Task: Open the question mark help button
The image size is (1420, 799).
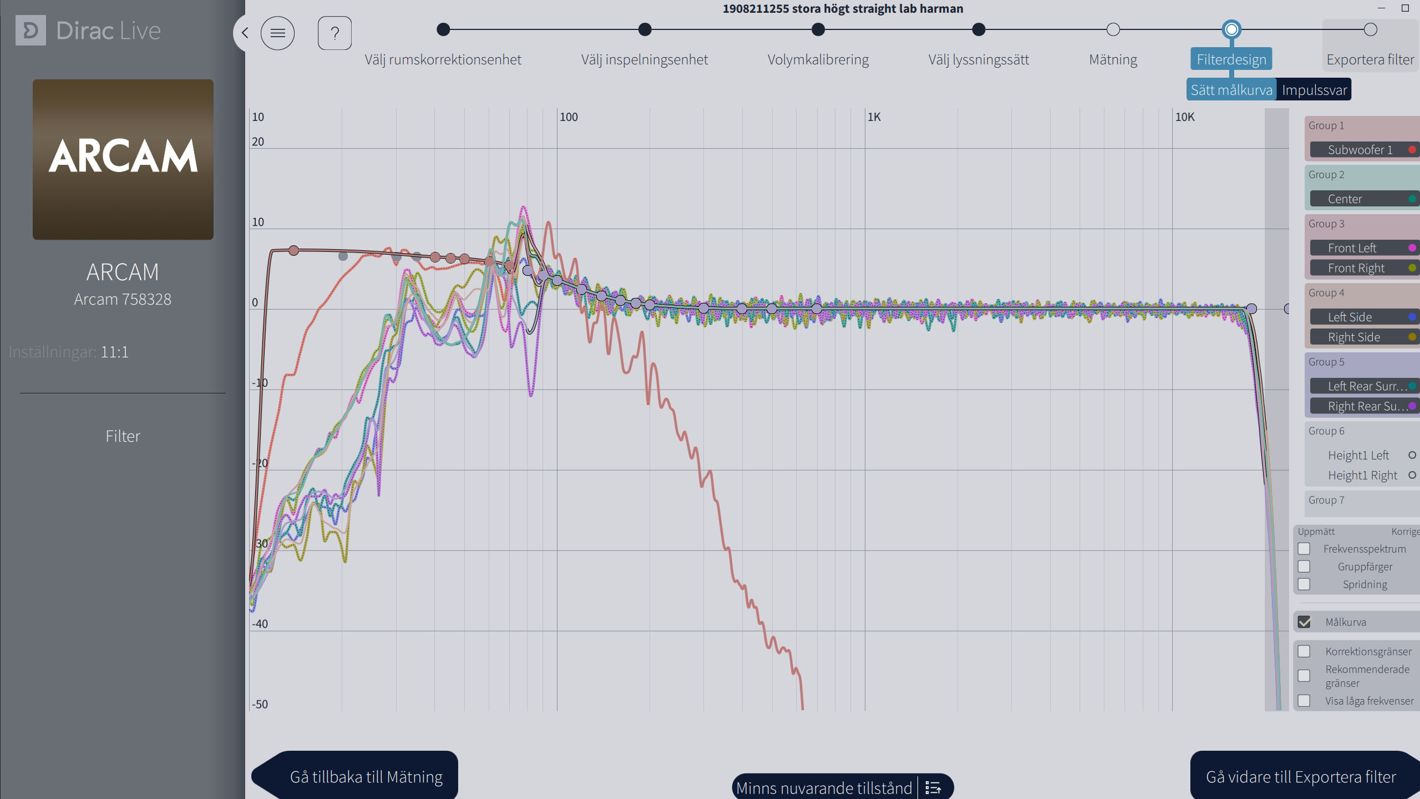Action: coord(334,33)
